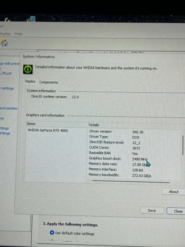This screenshot has width=185, height=247.
Task: Open the network monitor tray icon at top
Action: (31, 19)
